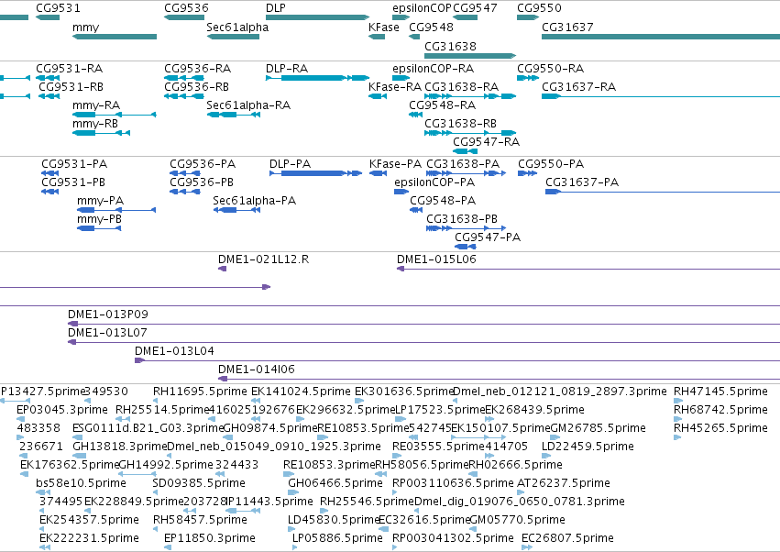Screen dimensions: 780x552
Task: Click the teal CG31638 gene bar
Action: point(470,56)
